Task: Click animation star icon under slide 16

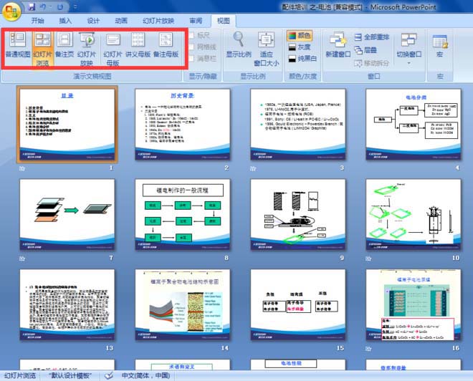Action: [368, 349]
